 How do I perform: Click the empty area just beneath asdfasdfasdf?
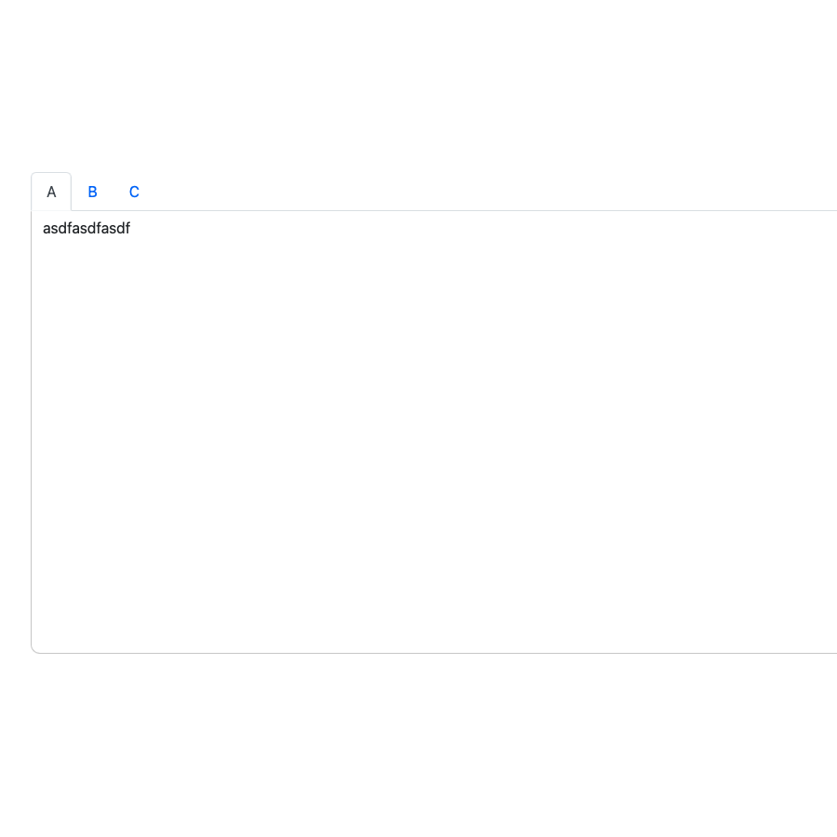pyautogui.click(x=86, y=256)
